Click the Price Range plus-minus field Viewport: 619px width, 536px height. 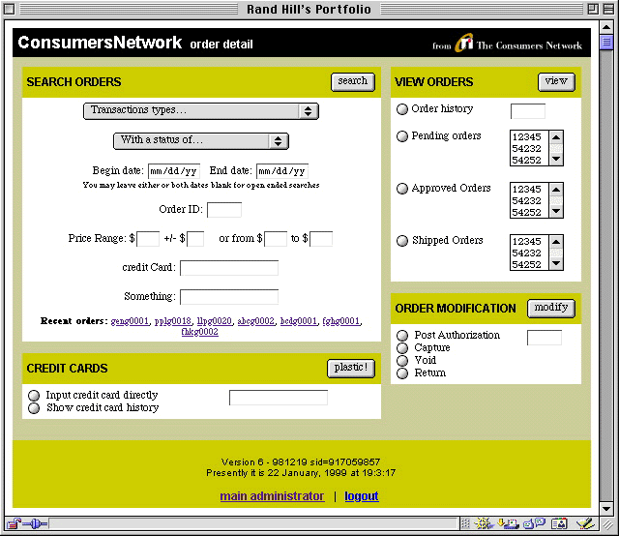pyautogui.click(x=195, y=239)
